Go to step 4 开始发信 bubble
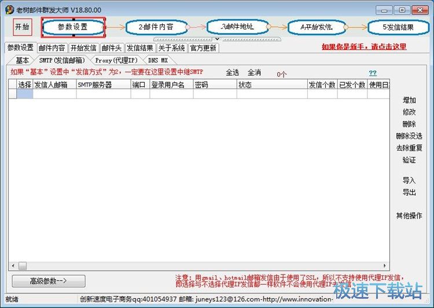Screen dimensions: 434x308 (x=317, y=27)
